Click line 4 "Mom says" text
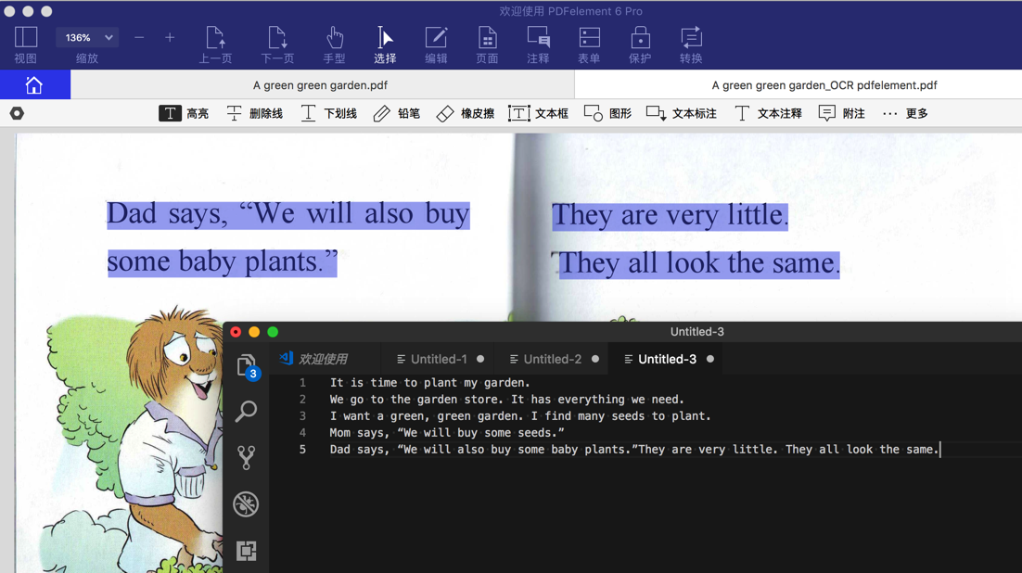 357,433
